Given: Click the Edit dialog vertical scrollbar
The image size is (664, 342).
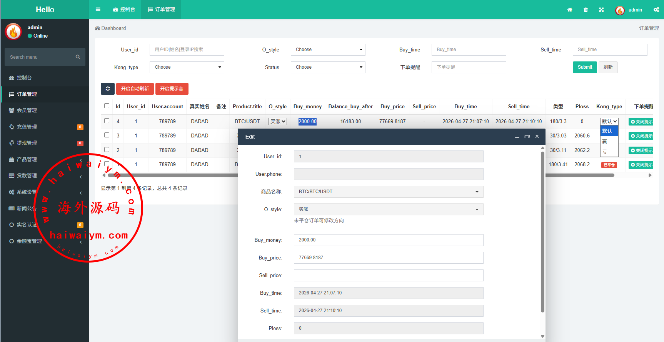Looking at the screenshot, I should 542,230.
